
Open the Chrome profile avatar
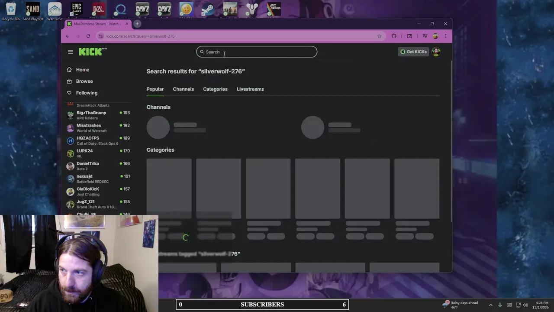(x=435, y=36)
